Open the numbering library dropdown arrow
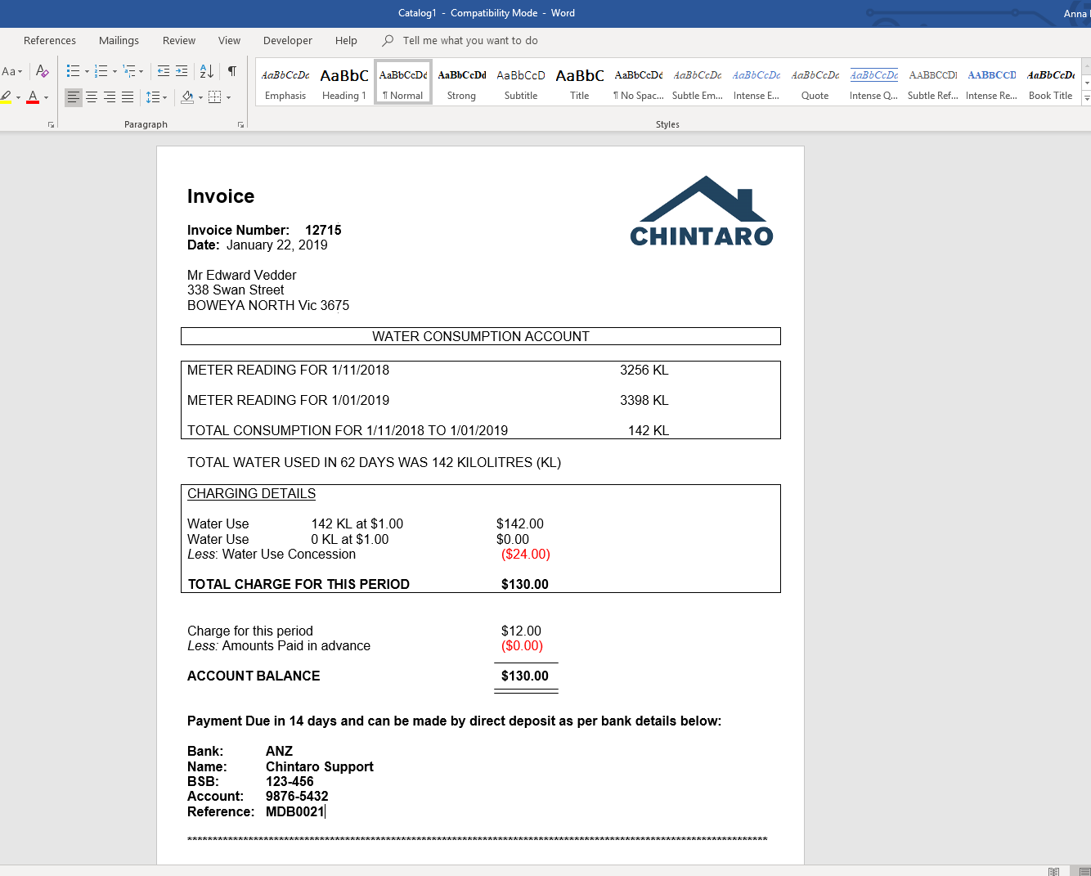This screenshot has width=1091, height=876. [x=114, y=71]
